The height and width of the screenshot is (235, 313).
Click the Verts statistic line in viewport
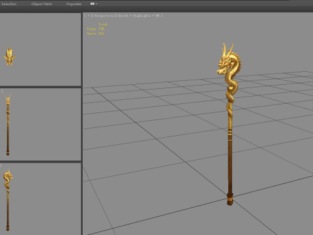(96, 33)
